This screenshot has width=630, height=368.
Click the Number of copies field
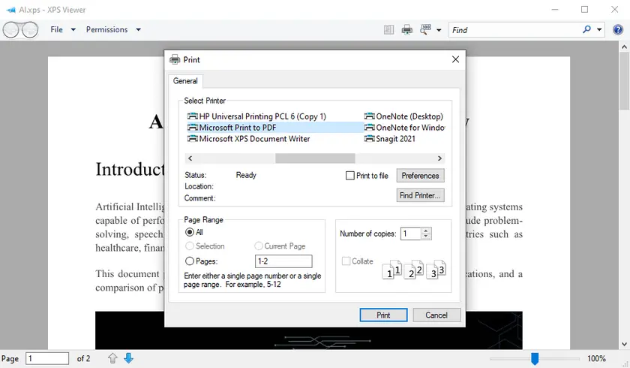pos(411,234)
